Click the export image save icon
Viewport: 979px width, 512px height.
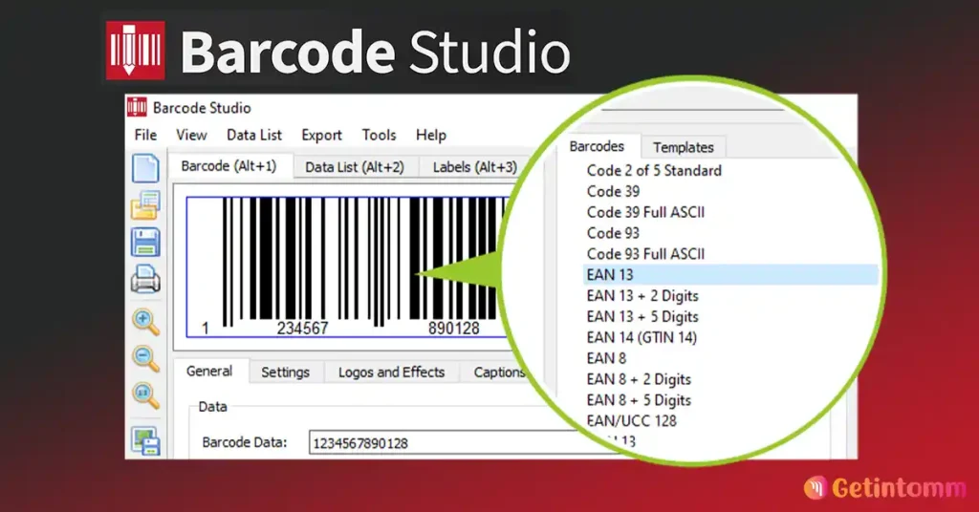(145, 441)
